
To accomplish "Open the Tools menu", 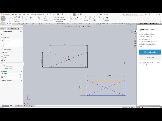I will [28, 14].
